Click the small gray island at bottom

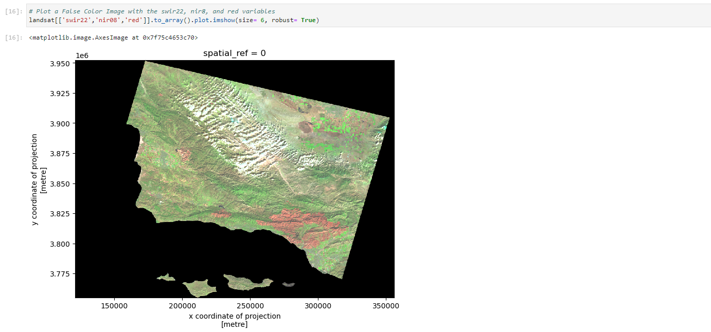click(x=289, y=284)
